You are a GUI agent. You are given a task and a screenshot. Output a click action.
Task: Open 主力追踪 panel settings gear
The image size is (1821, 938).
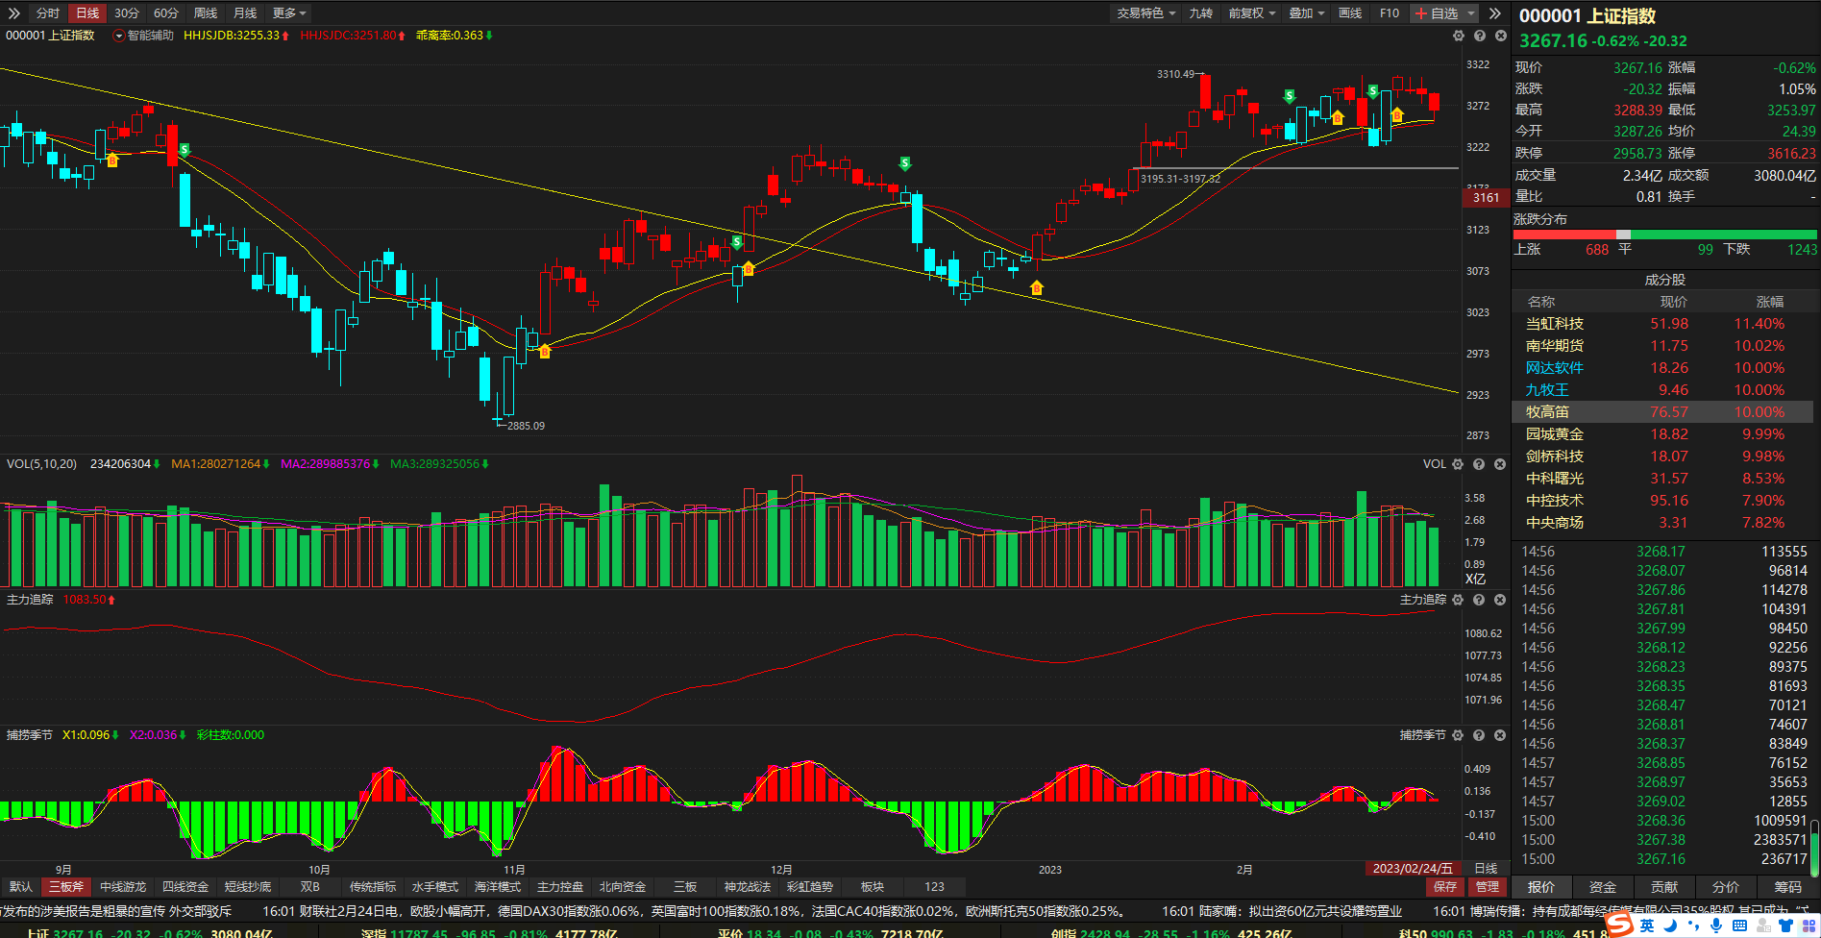coord(1458,600)
